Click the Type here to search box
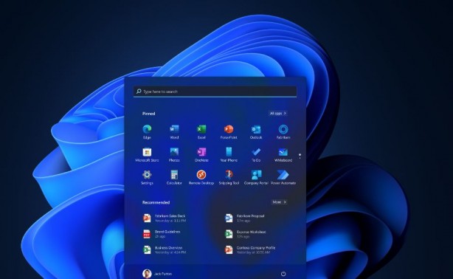This screenshot has height=279, width=453. coord(215,92)
